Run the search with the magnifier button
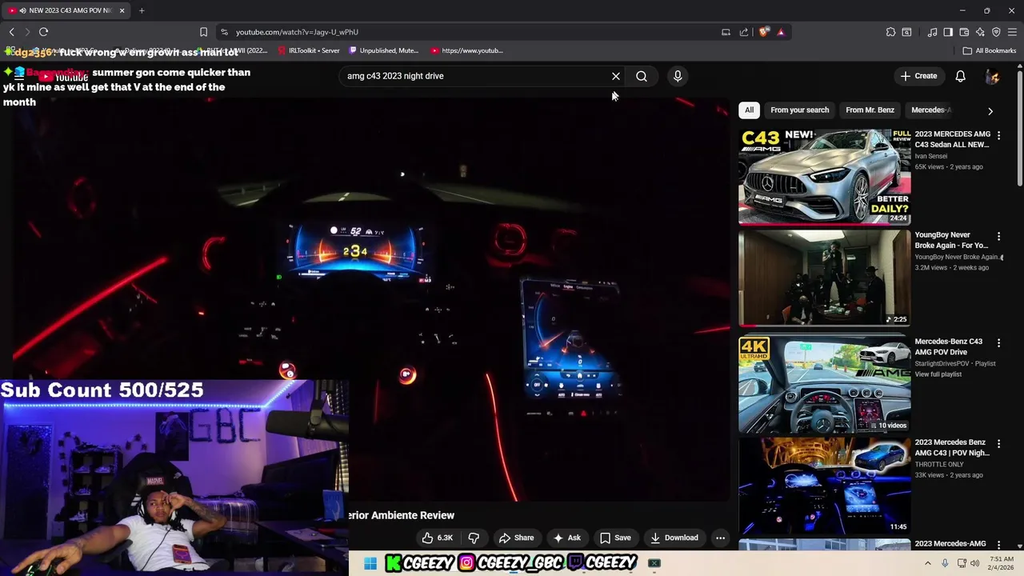 pos(642,76)
